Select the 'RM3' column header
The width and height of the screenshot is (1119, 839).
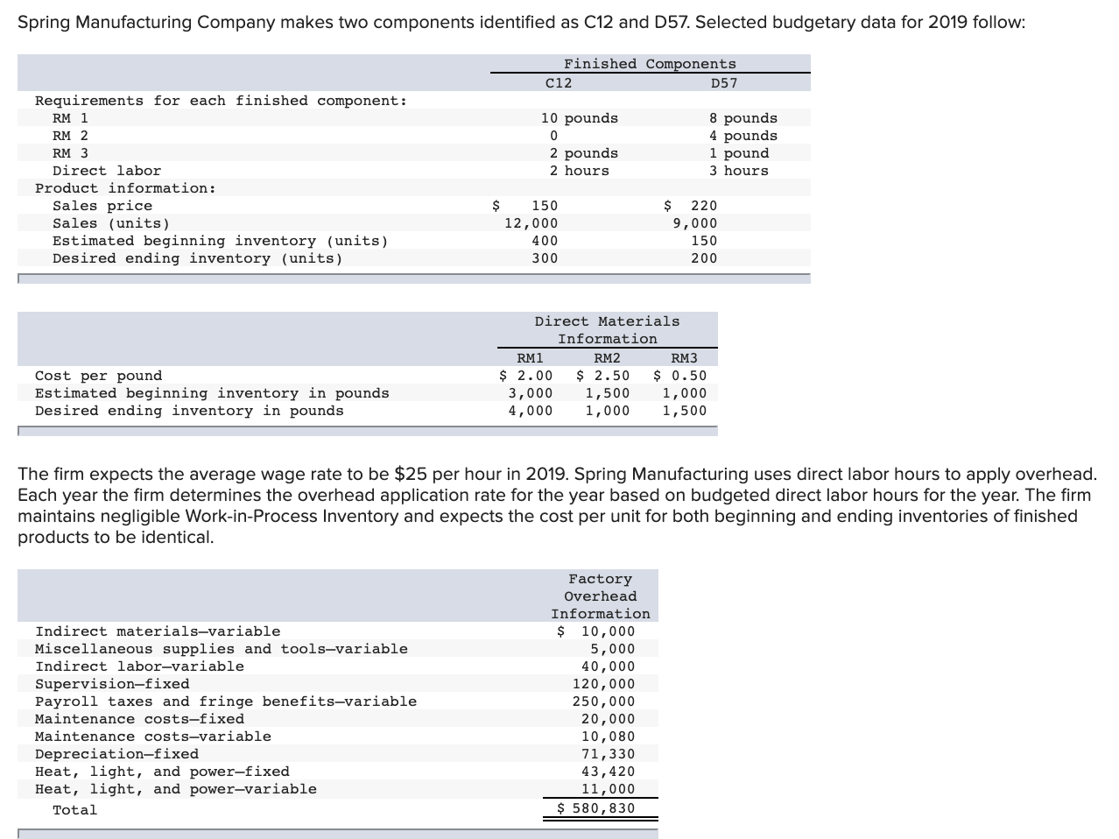tap(685, 358)
